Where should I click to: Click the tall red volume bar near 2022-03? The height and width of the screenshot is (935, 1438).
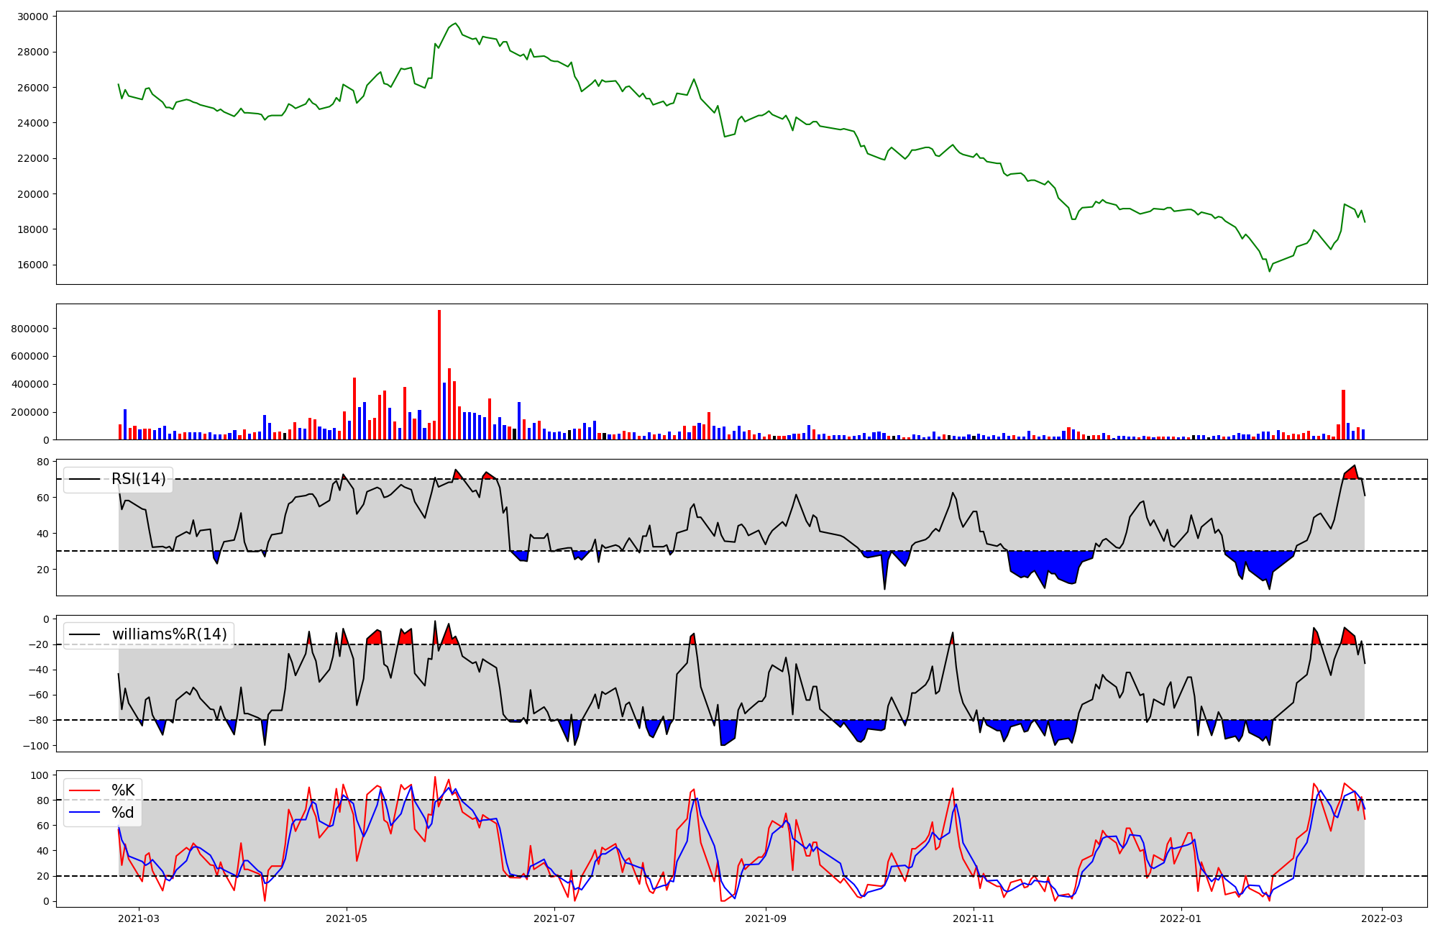click(1343, 414)
